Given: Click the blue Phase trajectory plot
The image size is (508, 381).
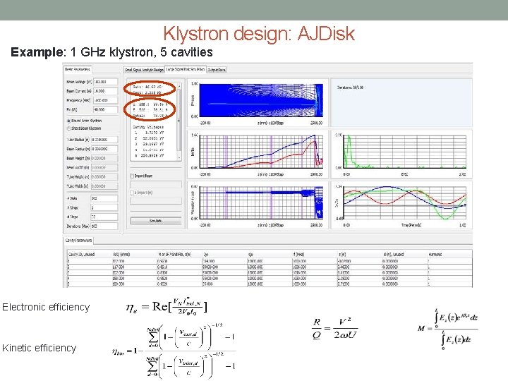Looking at the screenshot, I should (261, 100).
